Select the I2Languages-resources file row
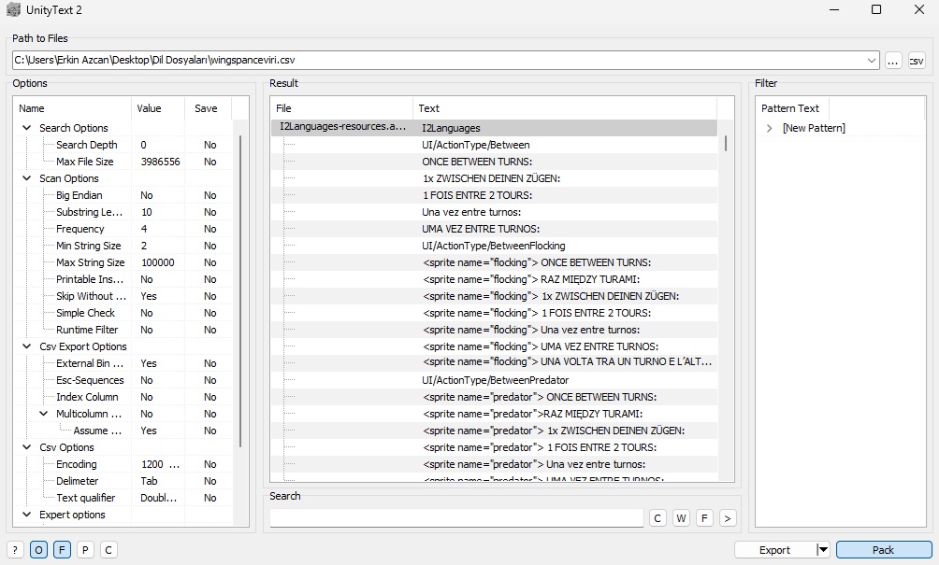Image resolution: width=939 pixels, height=565 pixels. (494, 127)
